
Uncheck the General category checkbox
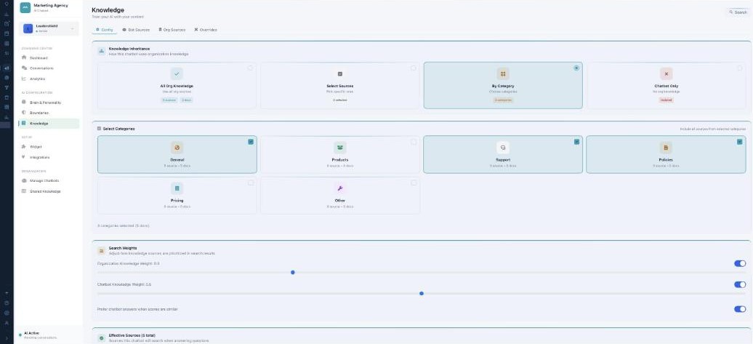(x=251, y=142)
